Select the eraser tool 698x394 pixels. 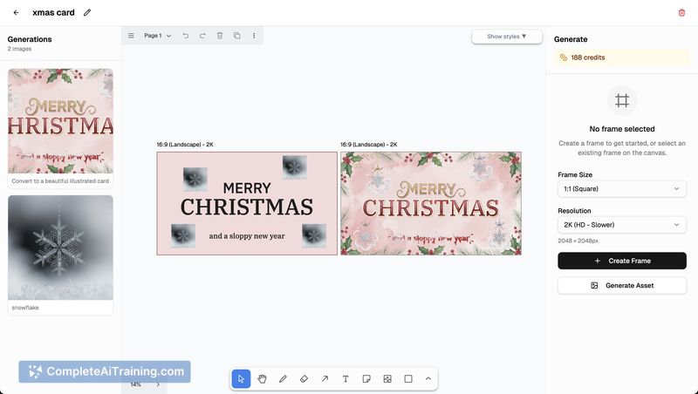point(304,379)
